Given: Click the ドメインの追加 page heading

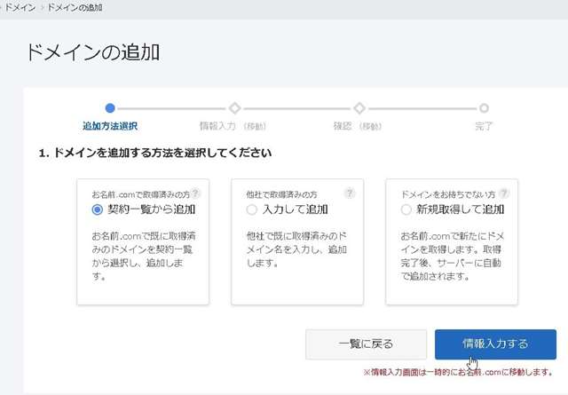Looking at the screenshot, I should [x=92, y=51].
